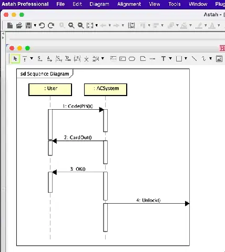This screenshot has height=252, width=225.
Task: Open dropdown next to Fit in Window
Action: pyautogui.click(x=97, y=26)
